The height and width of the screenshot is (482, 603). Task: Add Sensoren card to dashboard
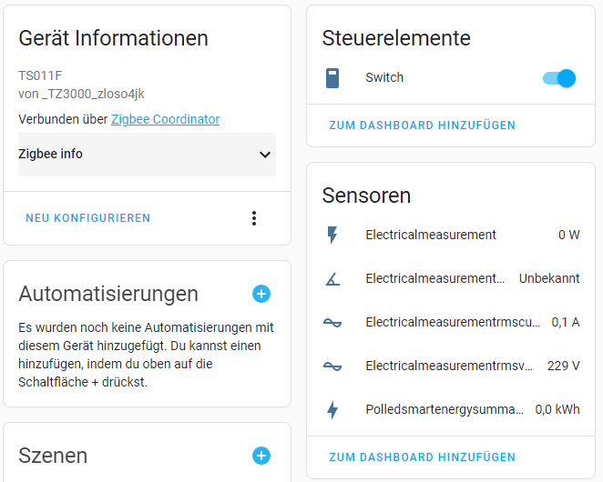click(x=423, y=457)
